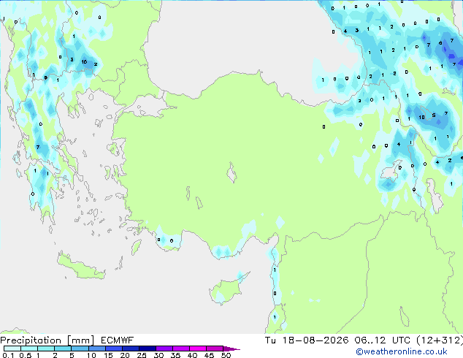Click the '0.5' legend scale label
The width and height of the screenshot is (463, 358).
pyautogui.click(x=25, y=355)
